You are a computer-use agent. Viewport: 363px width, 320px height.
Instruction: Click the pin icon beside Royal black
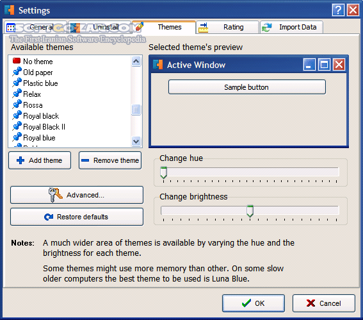(17, 115)
